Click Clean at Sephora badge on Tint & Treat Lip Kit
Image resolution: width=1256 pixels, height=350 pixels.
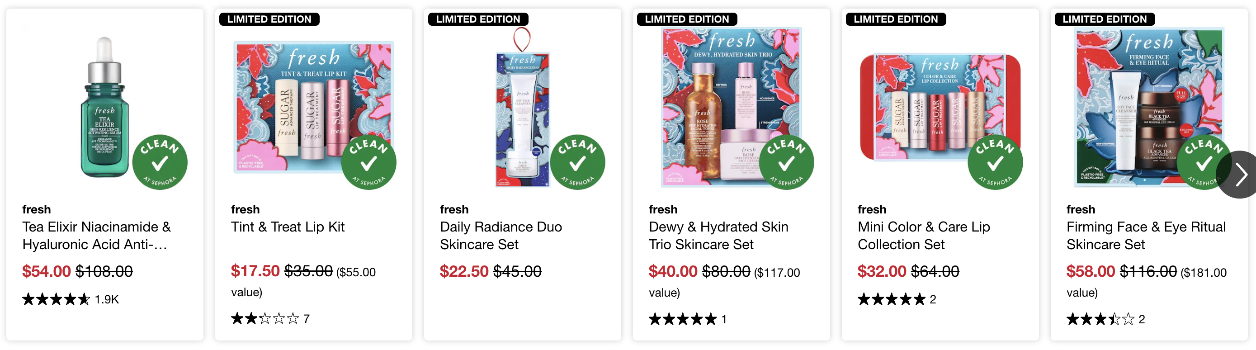[x=368, y=162]
